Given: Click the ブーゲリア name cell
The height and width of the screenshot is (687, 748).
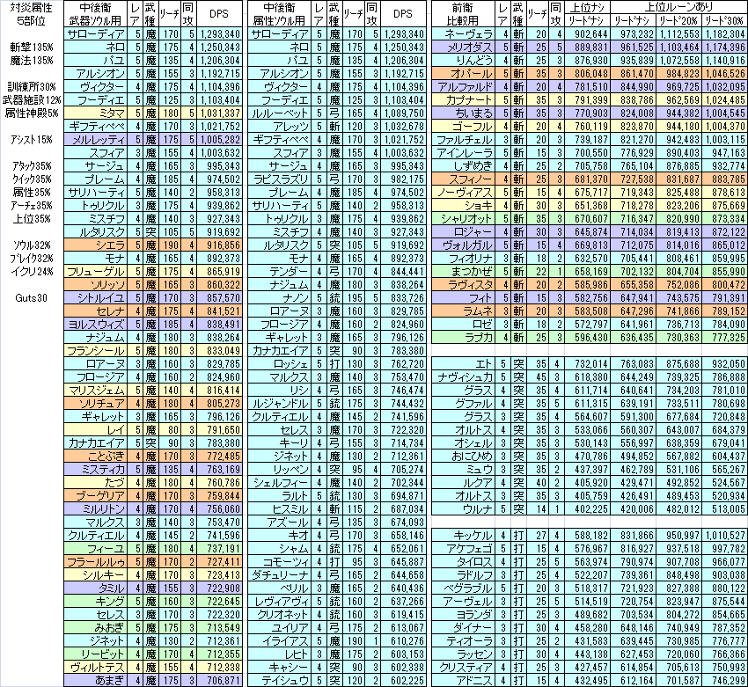Looking at the screenshot, I should pyautogui.click(x=95, y=496).
